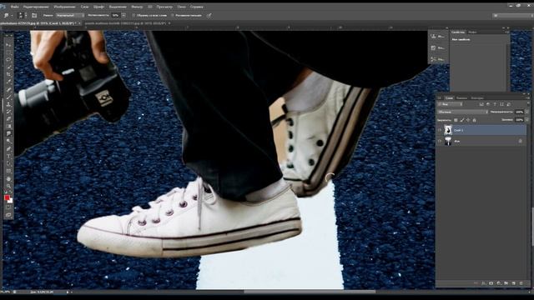Select the Lasso tool
The width and height of the screenshot is (534, 300).
8,59
